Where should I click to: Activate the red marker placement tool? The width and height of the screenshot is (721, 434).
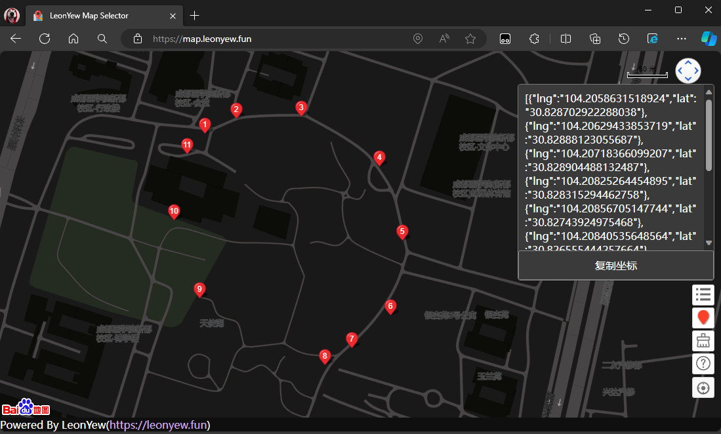click(703, 318)
